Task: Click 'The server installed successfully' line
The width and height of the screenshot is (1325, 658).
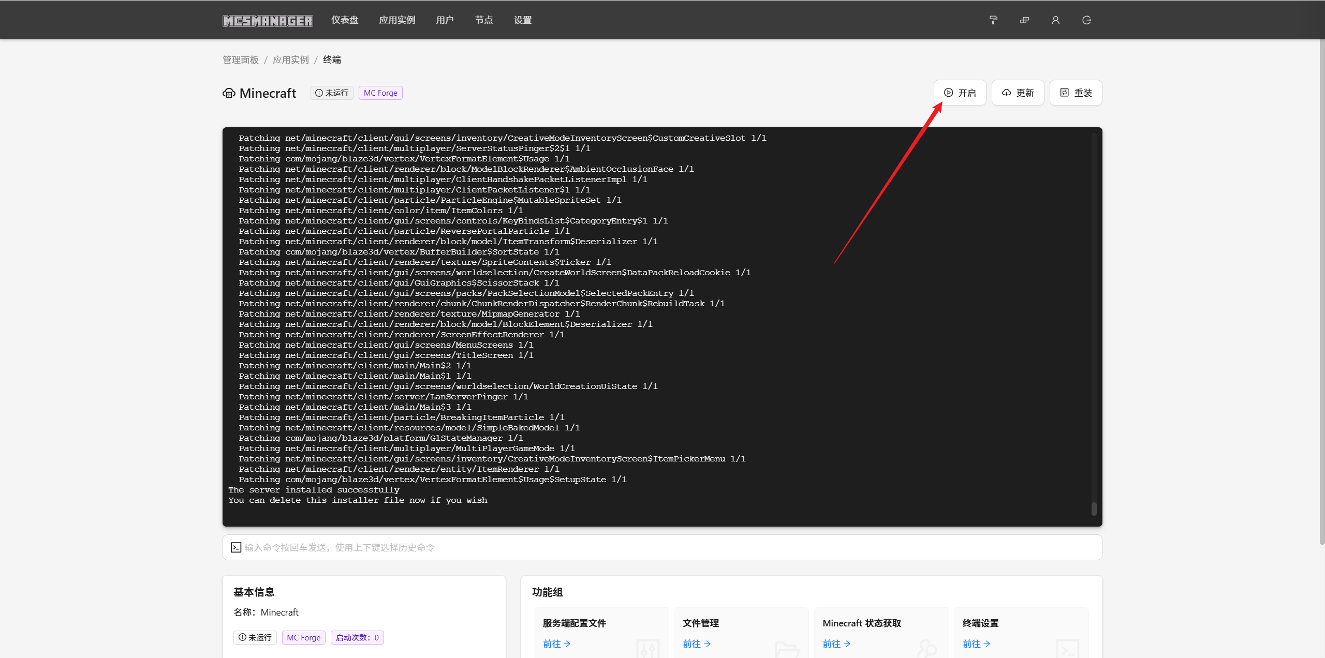Action: pos(314,490)
